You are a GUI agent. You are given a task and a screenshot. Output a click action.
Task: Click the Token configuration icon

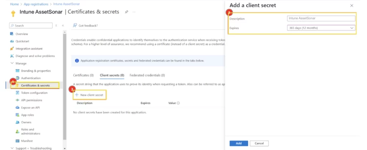coord(17,93)
